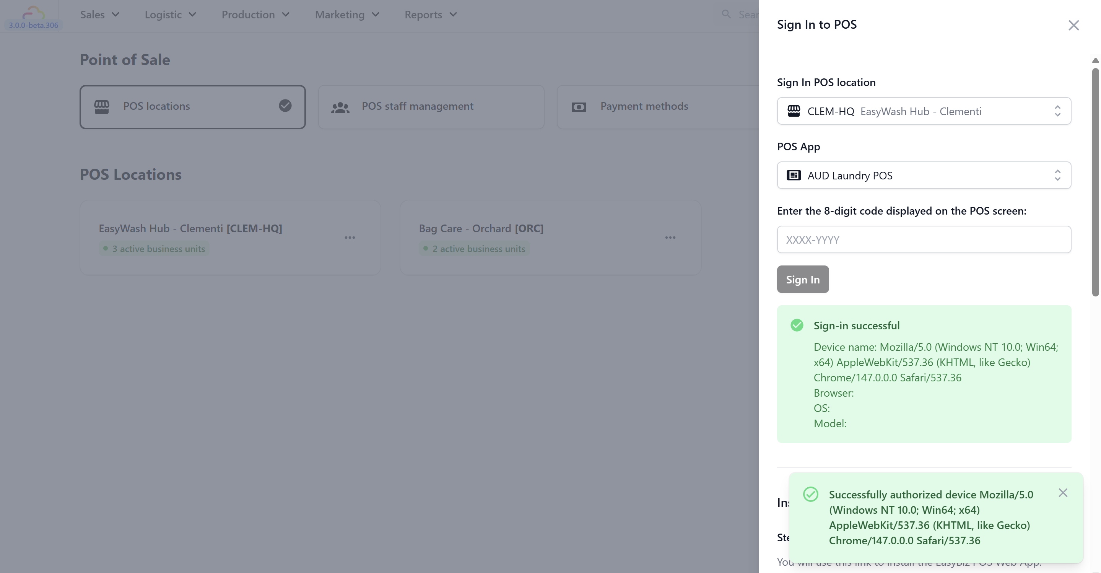
Task: Click the storefront icon in POS locations card
Action: click(x=102, y=107)
